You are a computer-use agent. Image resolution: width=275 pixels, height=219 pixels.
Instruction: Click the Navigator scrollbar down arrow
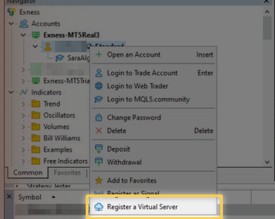(x=267, y=162)
